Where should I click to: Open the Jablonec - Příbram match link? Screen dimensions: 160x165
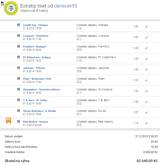34,68
